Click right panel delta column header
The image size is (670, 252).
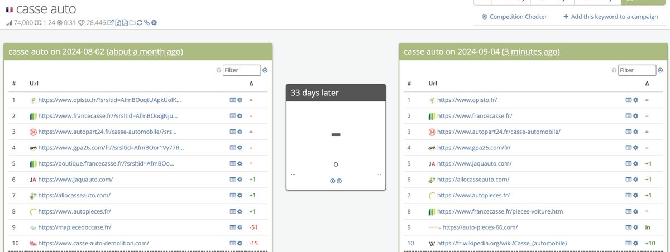(647, 83)
